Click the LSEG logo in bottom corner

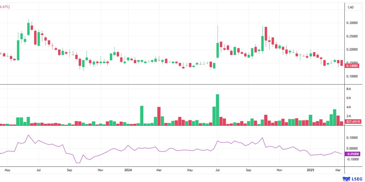tap(354, 179)
